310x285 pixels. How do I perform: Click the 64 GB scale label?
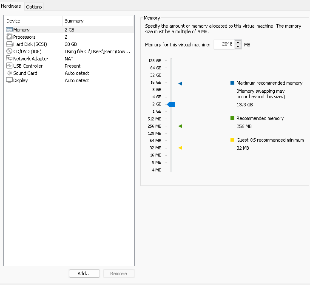point(156,68)
